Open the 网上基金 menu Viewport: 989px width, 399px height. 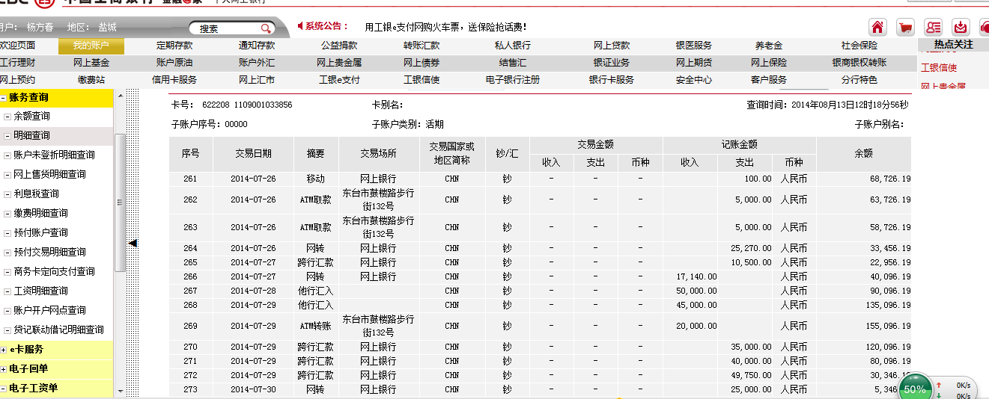point(91,63)
